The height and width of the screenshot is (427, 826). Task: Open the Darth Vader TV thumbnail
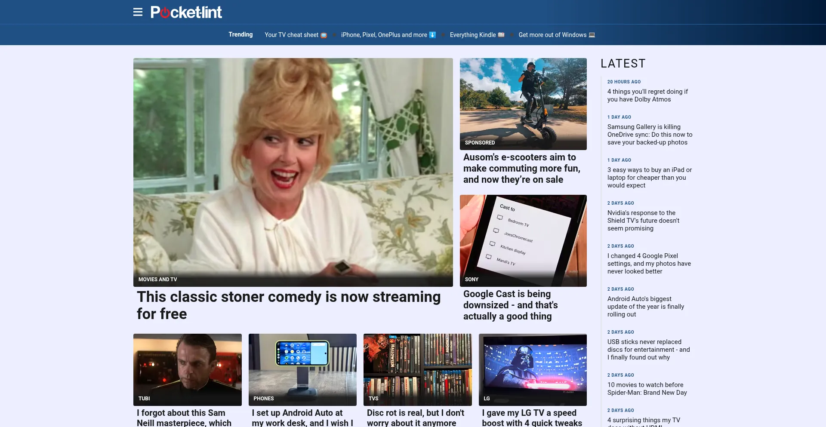coord(533,369)
